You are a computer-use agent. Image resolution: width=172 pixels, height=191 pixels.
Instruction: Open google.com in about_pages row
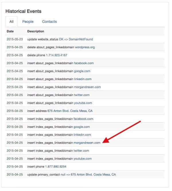point(82,71)
